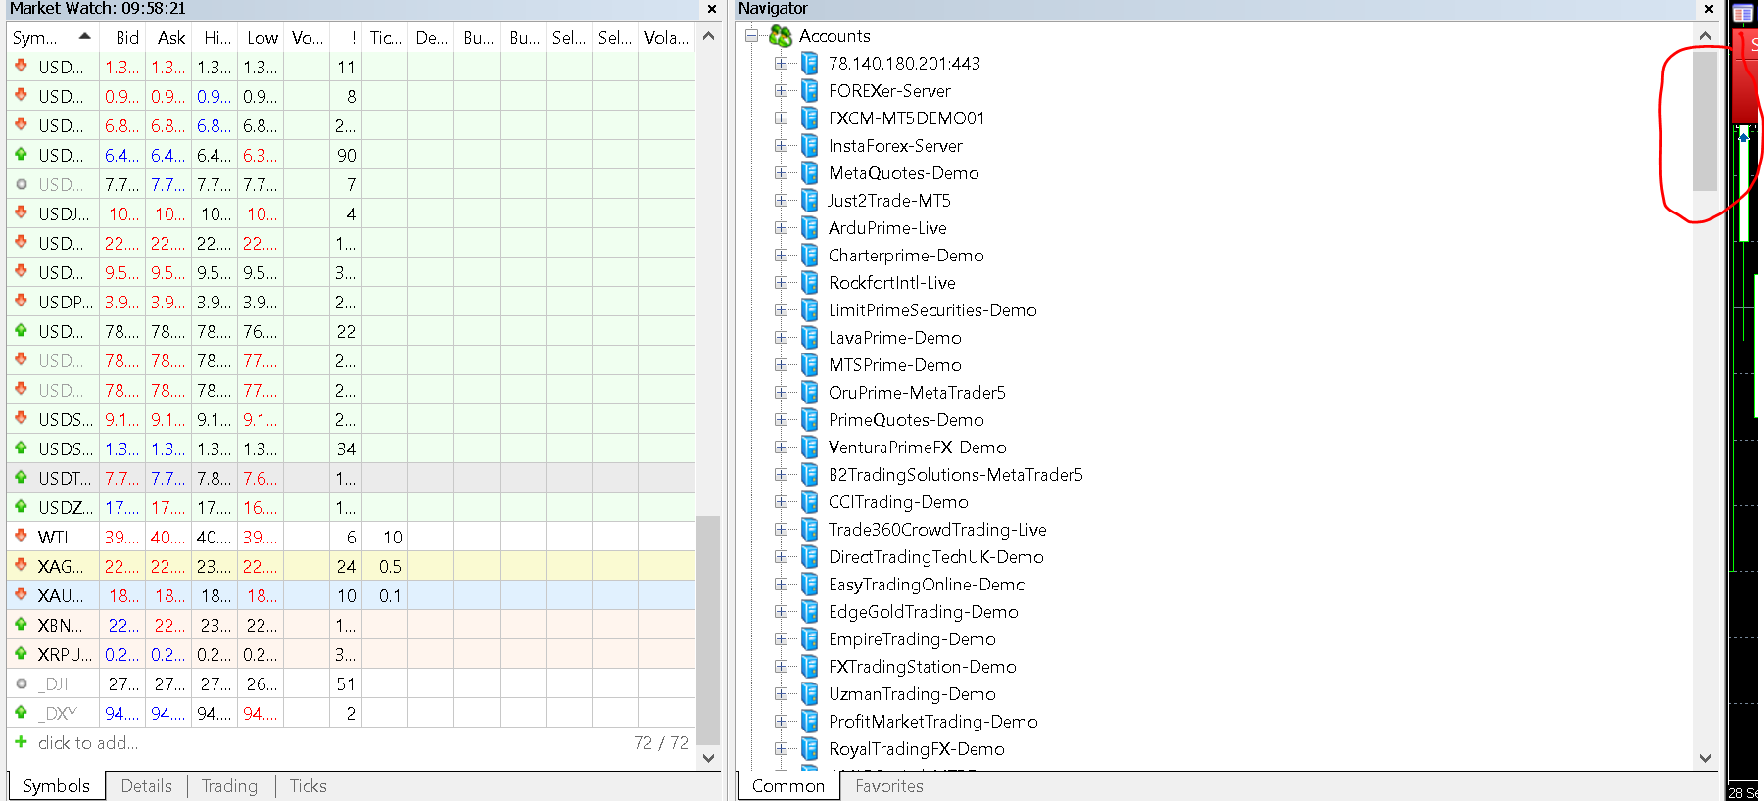Image resolution: width=1764 pixels, height=801 pixels.
Task: Click the ProfitMarketTrading-Demo server icon
Action: pyautogui.click(x=809, y=722)
